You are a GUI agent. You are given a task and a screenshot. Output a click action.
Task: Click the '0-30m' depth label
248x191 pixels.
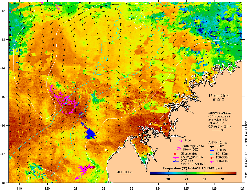220,146
